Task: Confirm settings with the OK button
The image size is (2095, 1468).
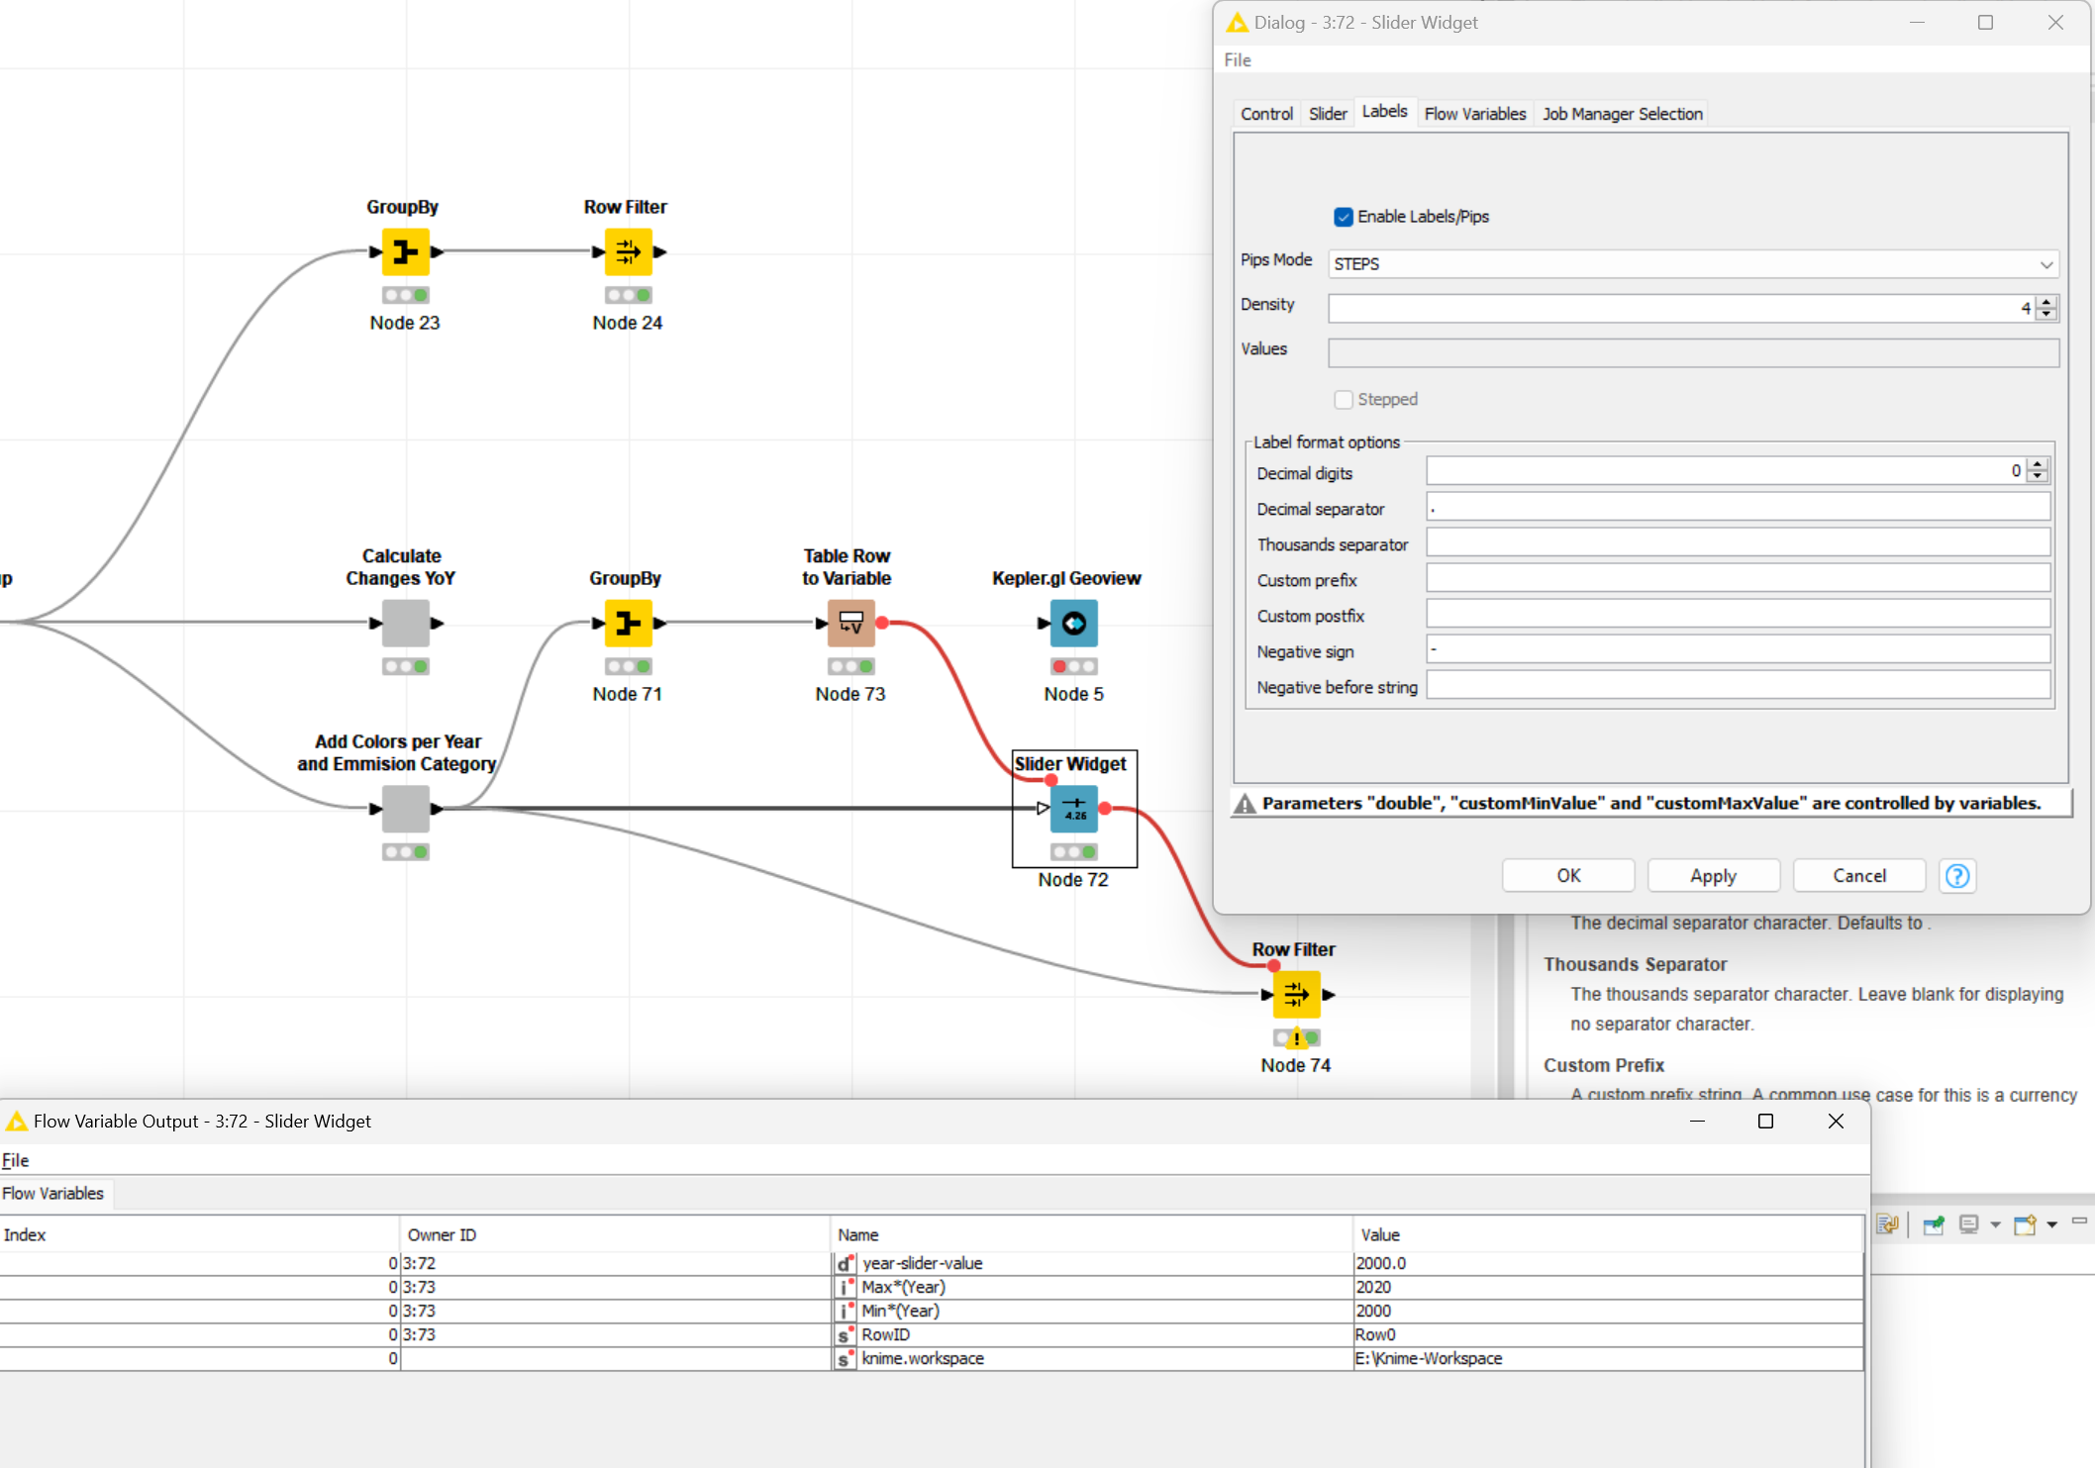Action: [x=1568, y=876]
